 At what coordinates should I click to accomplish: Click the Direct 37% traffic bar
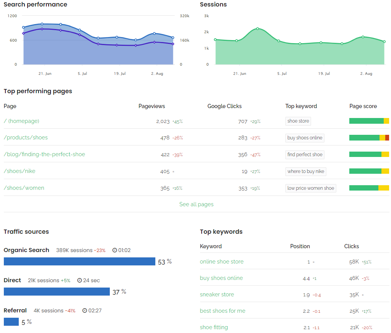click(57, 292)
